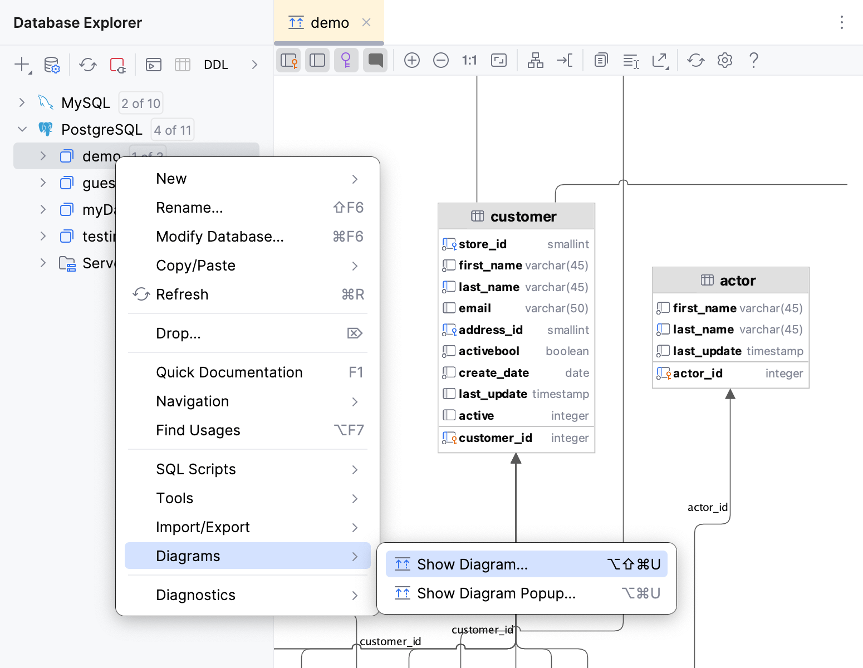Click the Rename context menu entry
This screenshot has width=863, height=668.
tap(190, 207)
